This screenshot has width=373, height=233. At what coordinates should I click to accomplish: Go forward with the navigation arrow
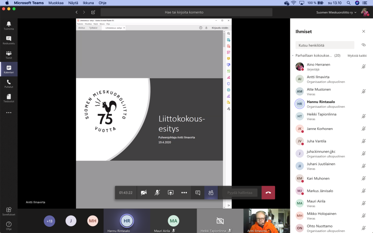click(x=84, y=12)
